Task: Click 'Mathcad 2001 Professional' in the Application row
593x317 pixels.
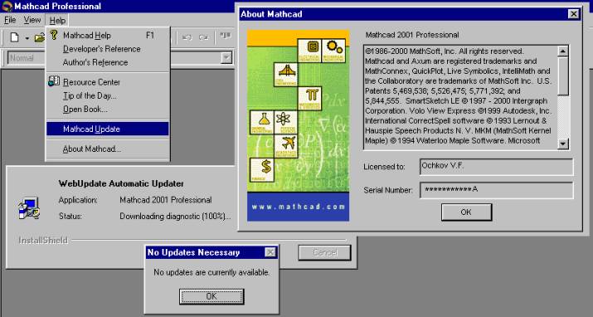Action: click(166, 200)
